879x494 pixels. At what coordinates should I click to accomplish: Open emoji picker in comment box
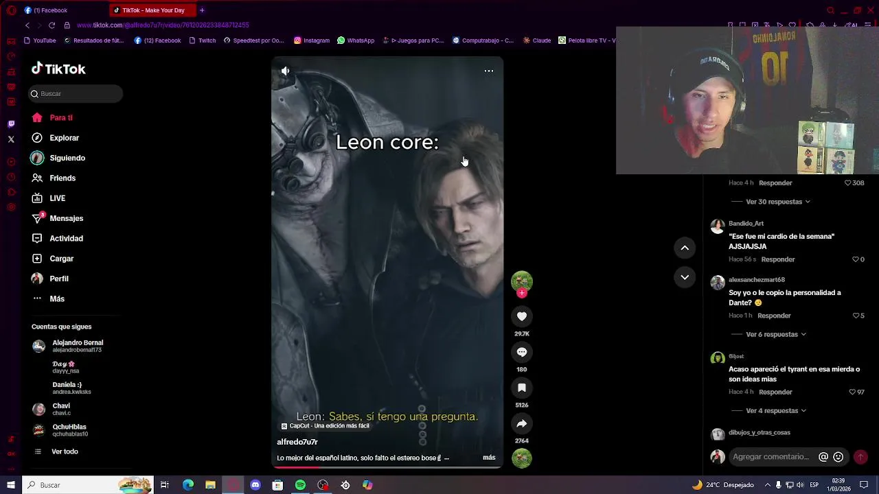[x=838, y=457]
